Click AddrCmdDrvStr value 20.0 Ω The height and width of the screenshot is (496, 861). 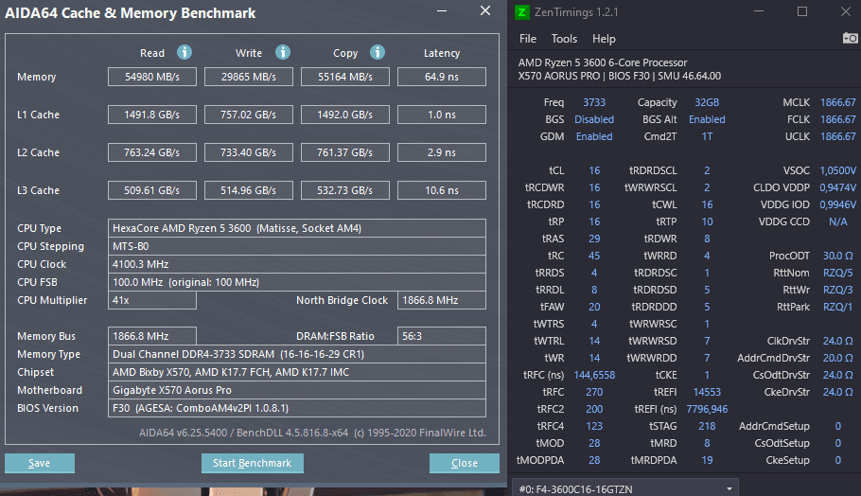click(838, 358)
